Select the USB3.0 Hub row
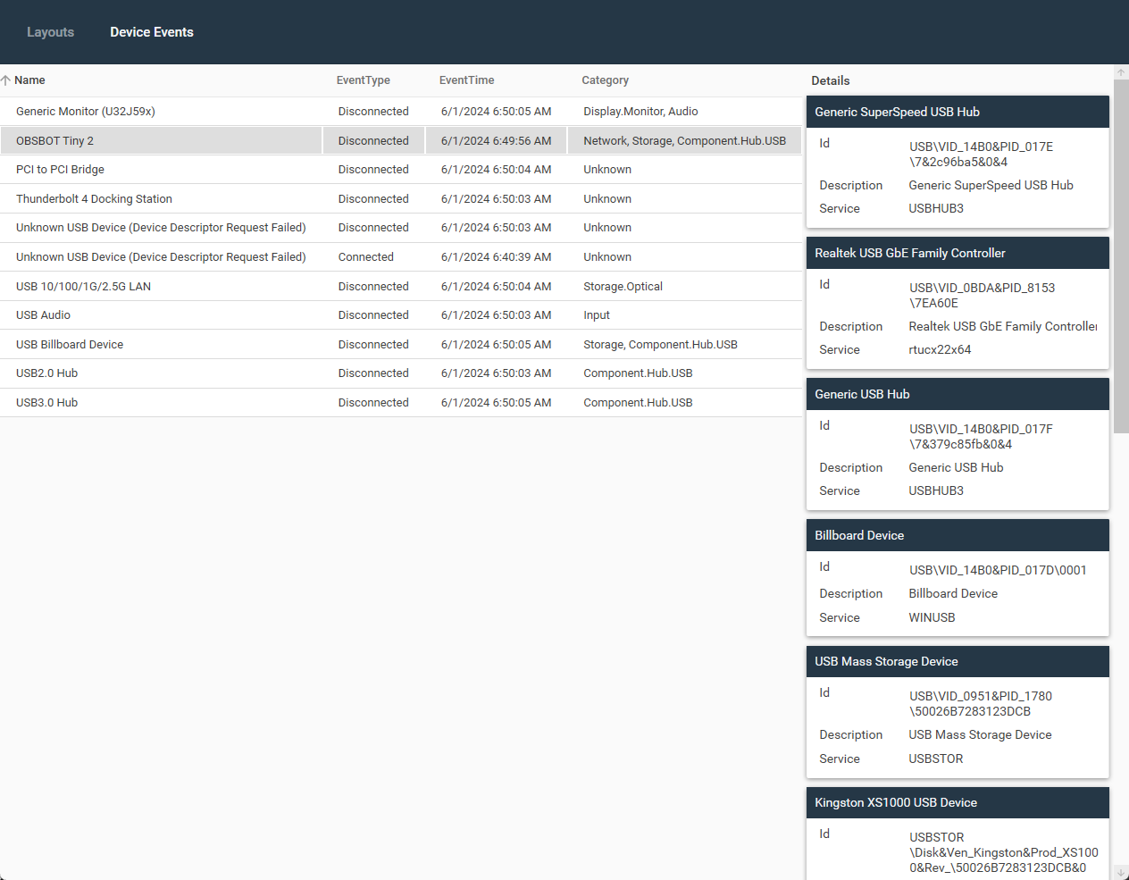1129x880 pixels. (x=46, y=403)
